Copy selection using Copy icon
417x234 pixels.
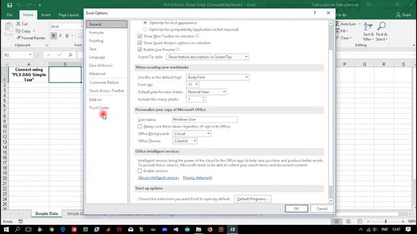pyautogui.click(x=18, y=31)
